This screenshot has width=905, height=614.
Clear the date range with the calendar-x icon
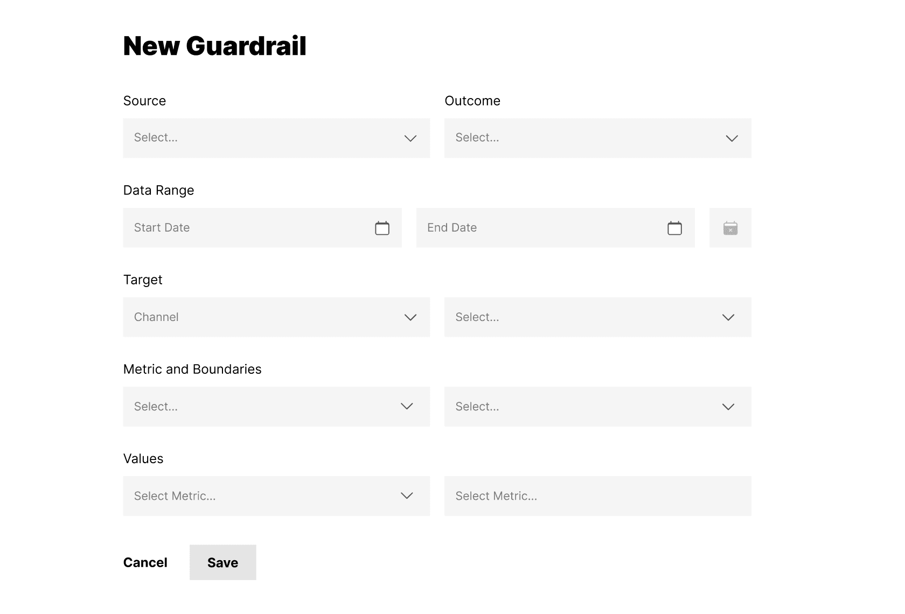(730, 228)
